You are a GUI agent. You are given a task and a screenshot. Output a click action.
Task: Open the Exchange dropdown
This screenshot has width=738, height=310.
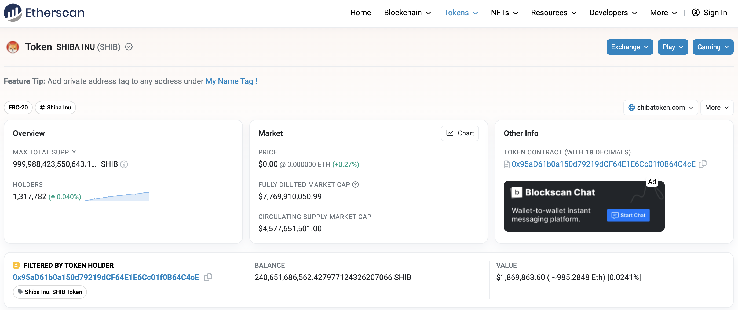pyautogui.click(x=630, y=47)
